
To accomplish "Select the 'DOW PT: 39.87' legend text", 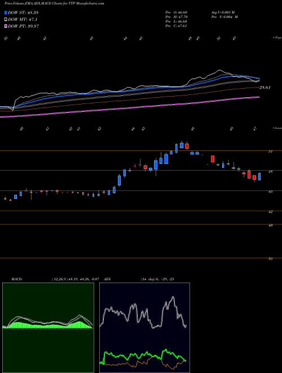I will click(23, 26).
